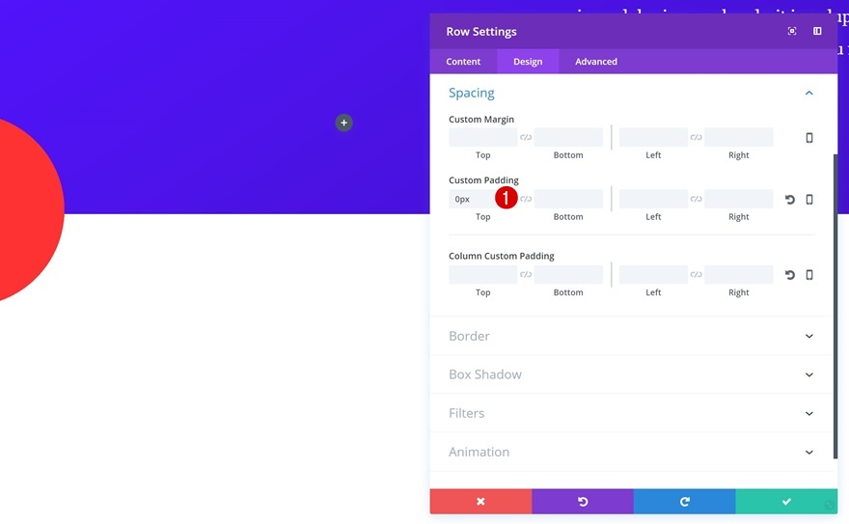
Task: Expand the Animation section
Action: coord(631,452)
